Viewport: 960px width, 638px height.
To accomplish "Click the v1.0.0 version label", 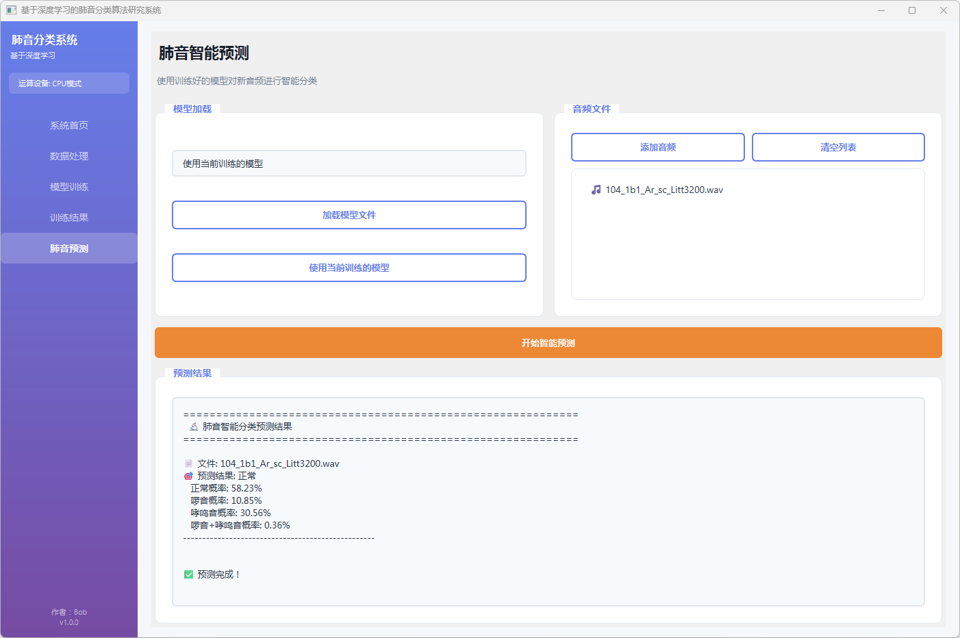I will (x=69, y=622).
